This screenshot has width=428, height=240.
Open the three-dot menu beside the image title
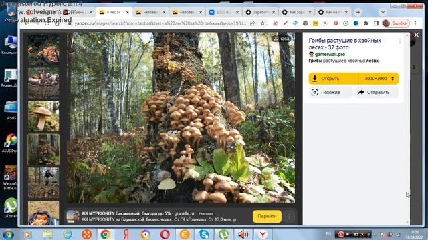click(400, 41)
